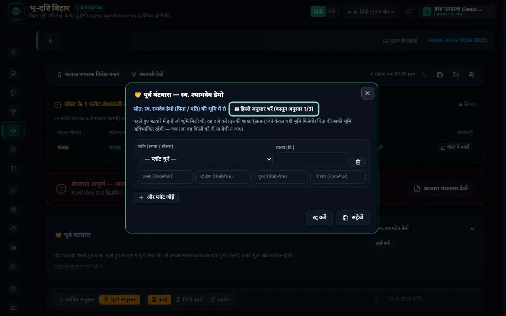
Task: Select the भूमि अनुसार view toggle
Action: 119,299
